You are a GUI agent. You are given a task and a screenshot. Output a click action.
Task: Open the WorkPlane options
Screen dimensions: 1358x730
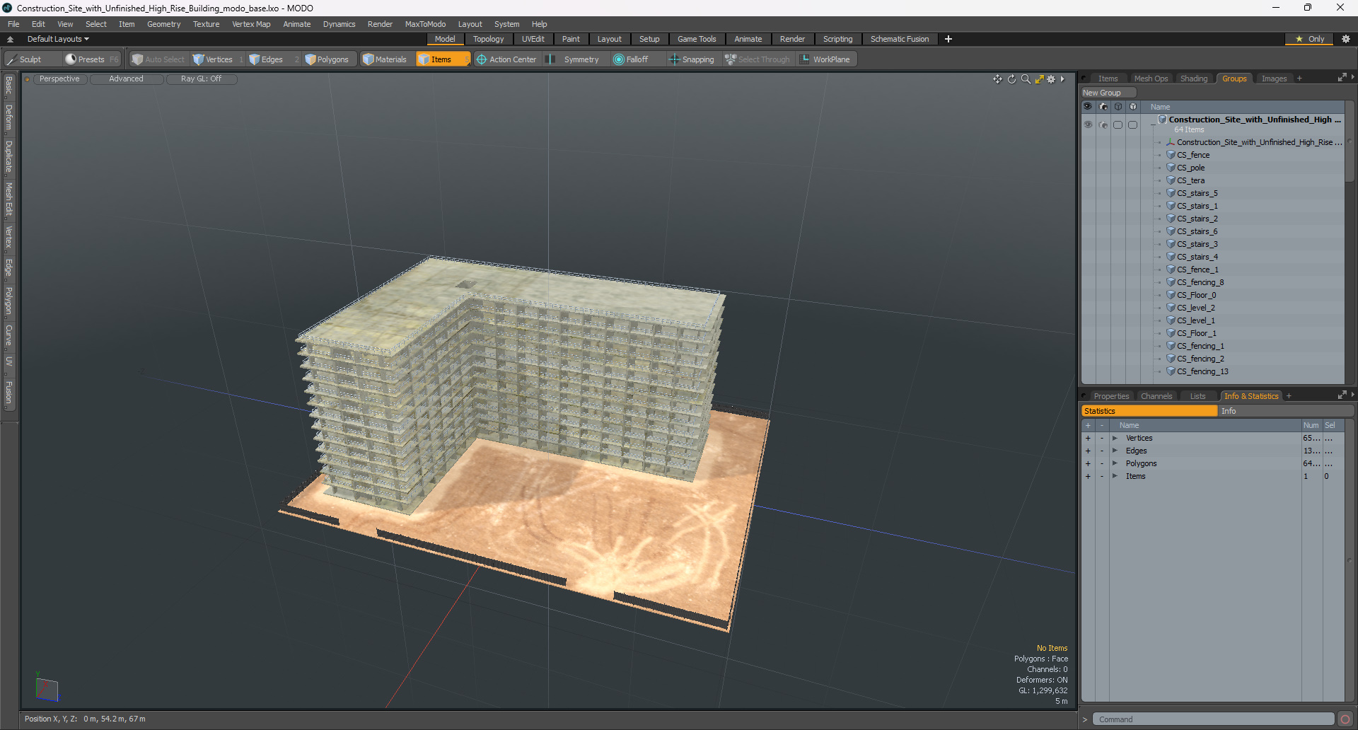(825, 59)
